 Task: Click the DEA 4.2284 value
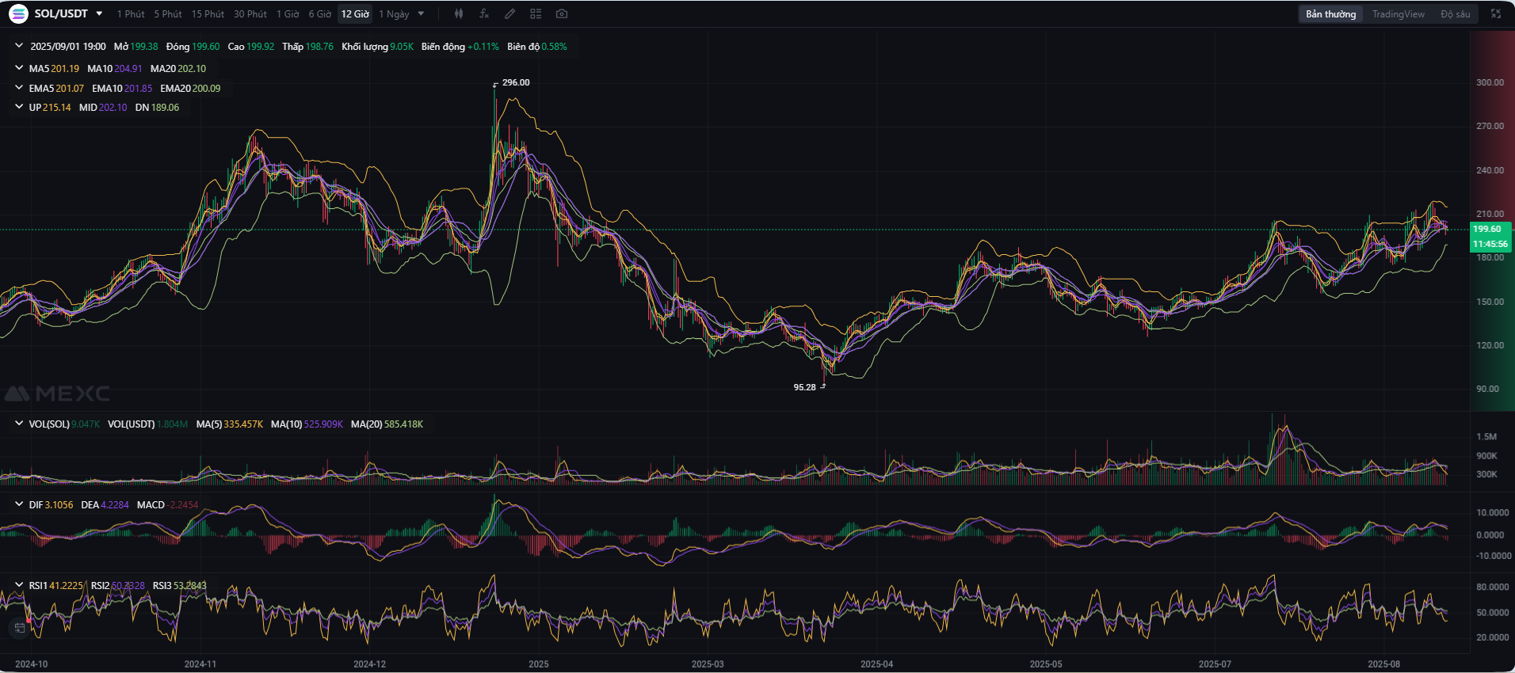(105, 505)
